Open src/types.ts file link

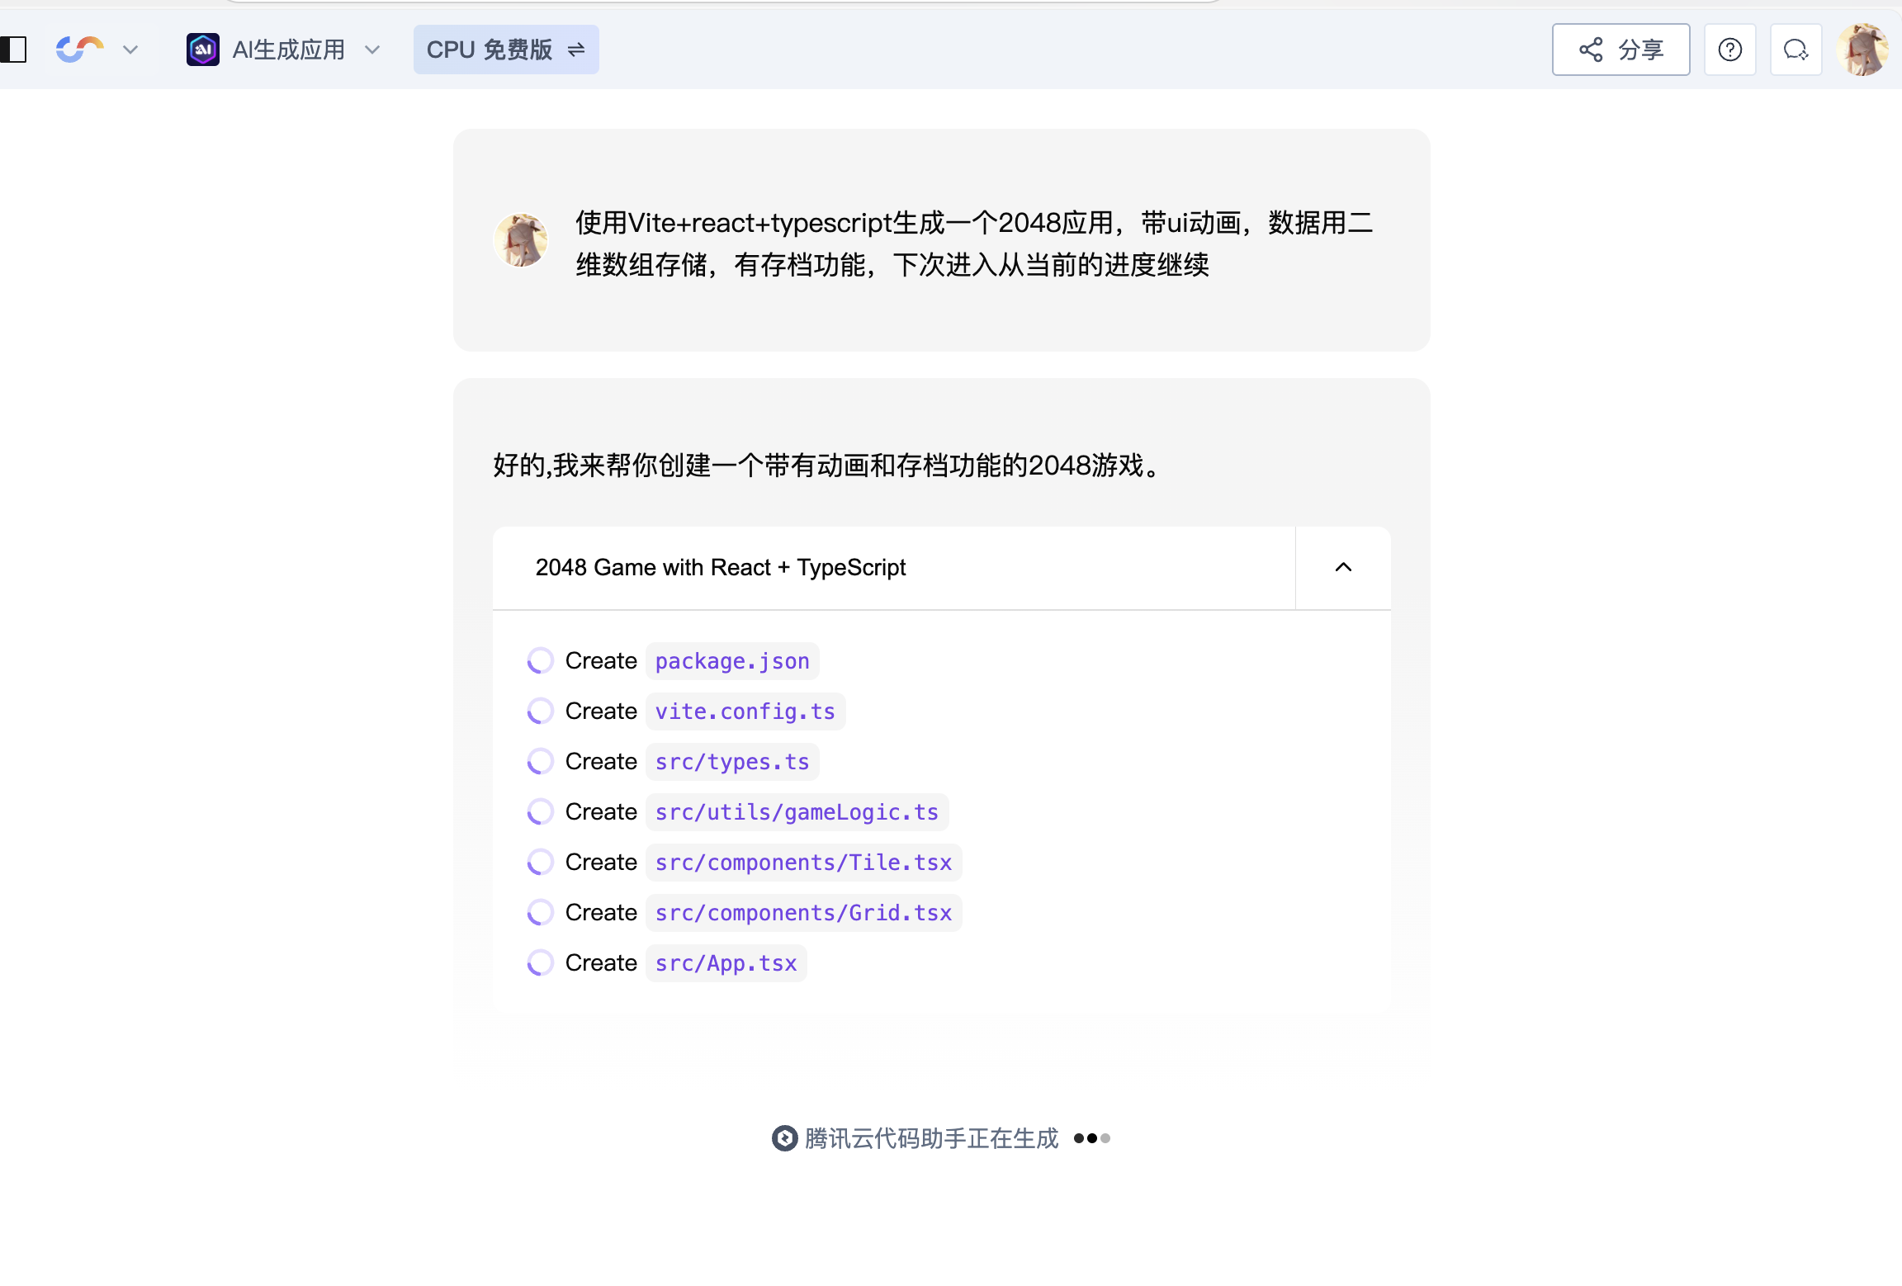[732, 762]
